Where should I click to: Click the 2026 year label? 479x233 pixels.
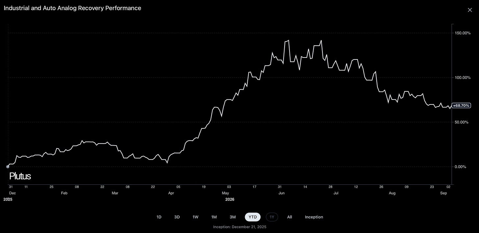[230, 199]
